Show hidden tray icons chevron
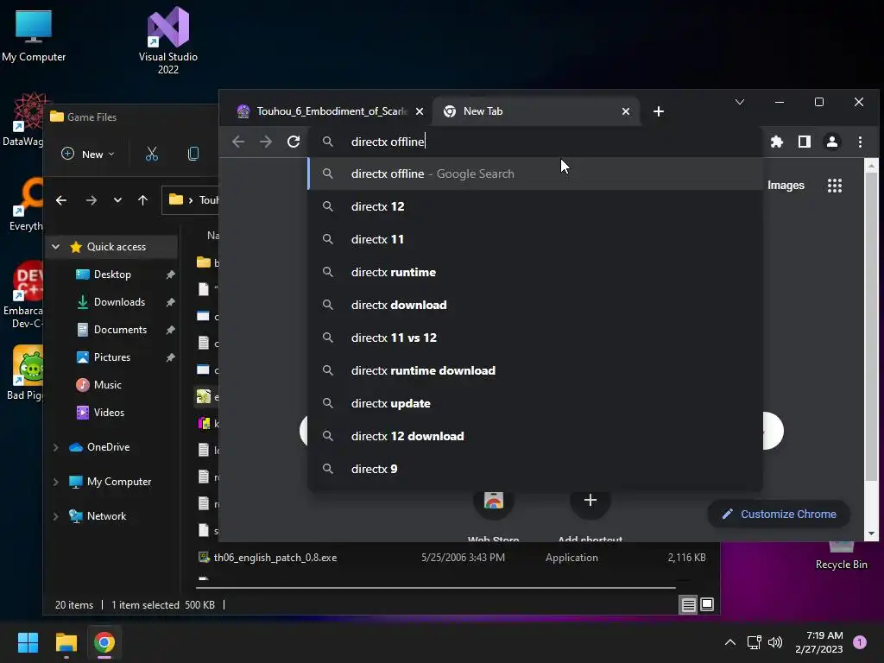Image resolution: width=884 pixels, height=663 pixels. pos(729,642)
